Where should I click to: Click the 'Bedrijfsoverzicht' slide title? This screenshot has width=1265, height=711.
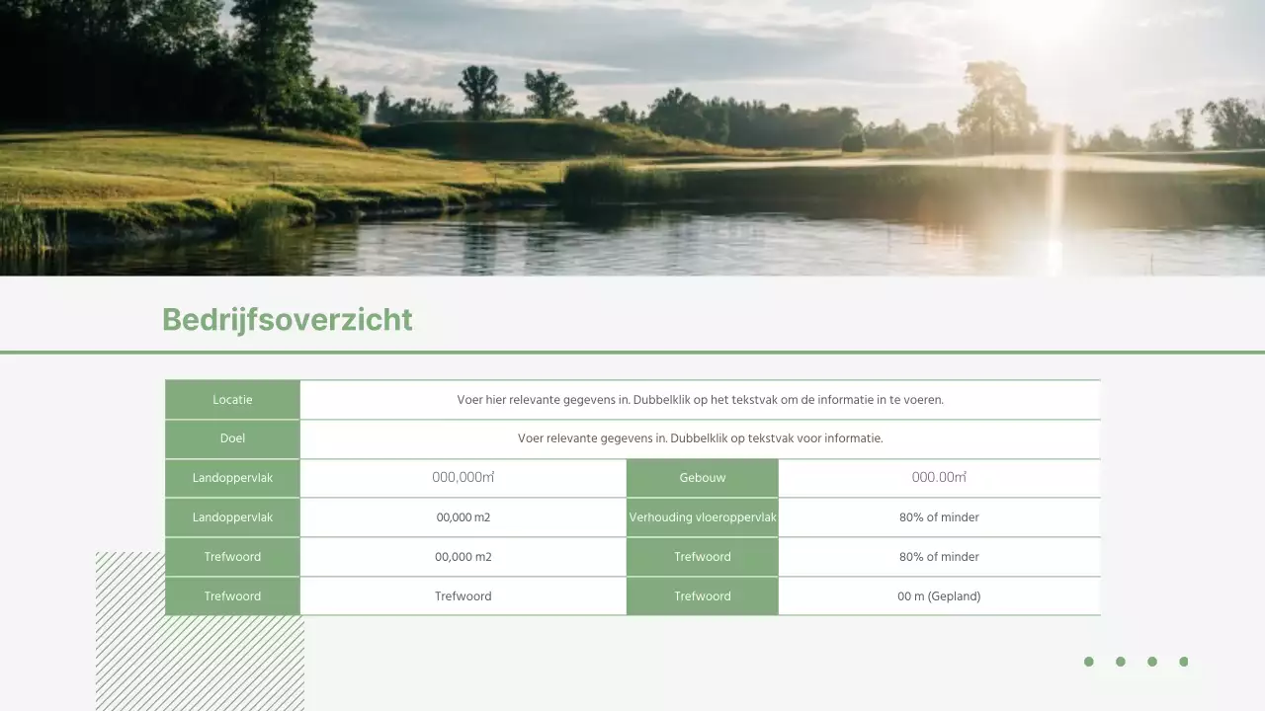point(287,319)
